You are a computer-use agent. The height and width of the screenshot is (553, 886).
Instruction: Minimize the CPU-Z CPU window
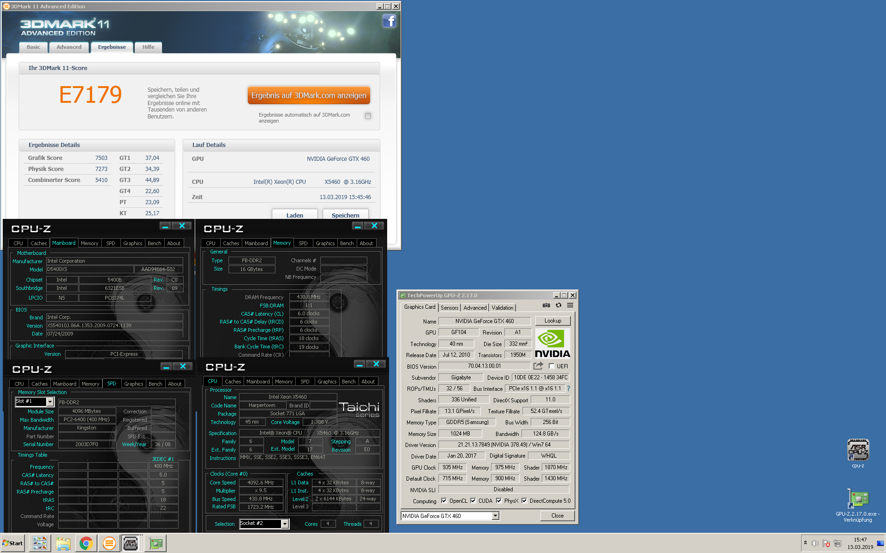pyautogui.click(x=359, y=364)
